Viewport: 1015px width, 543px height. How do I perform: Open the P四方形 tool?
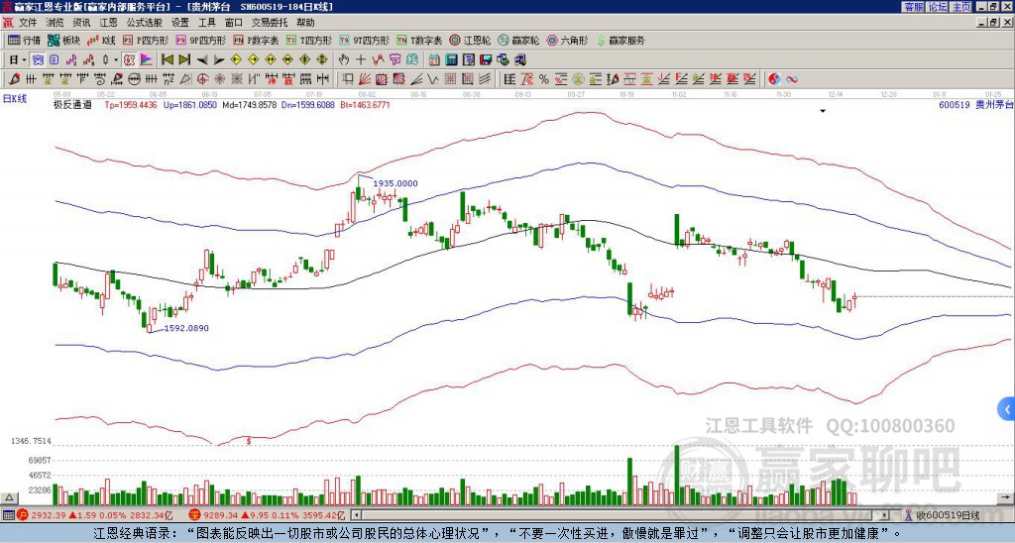146,40
